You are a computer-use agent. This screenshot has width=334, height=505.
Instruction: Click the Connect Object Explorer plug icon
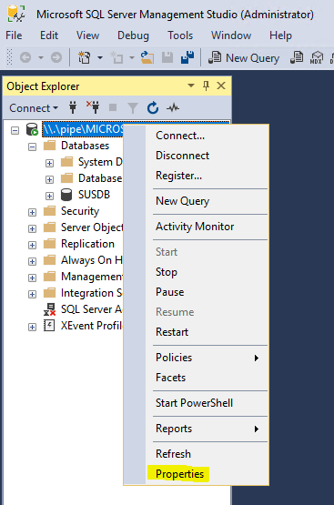click(73, 107)
